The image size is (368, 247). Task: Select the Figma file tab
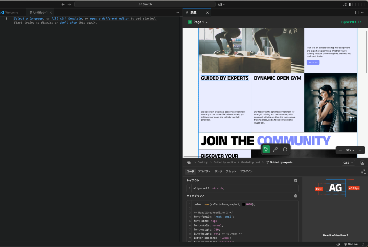coord(193,12)
